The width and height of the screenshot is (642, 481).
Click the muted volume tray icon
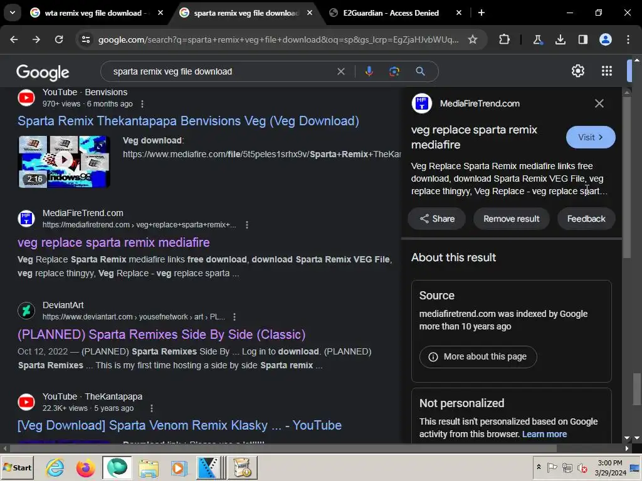pos(581,467)
